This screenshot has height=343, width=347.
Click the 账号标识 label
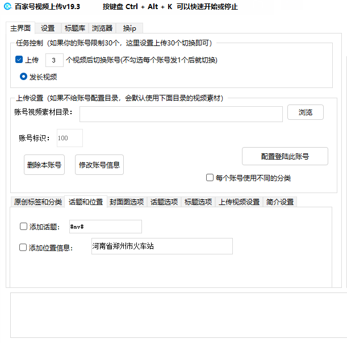coord(34,138)
